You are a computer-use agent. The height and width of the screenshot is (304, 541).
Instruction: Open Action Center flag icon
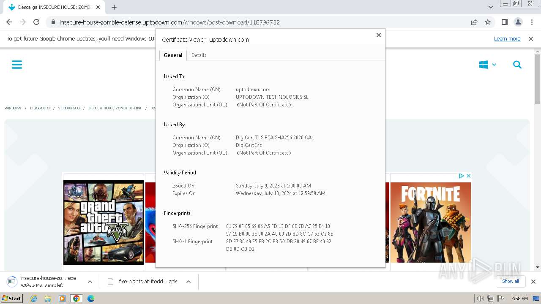pos(501,299)
